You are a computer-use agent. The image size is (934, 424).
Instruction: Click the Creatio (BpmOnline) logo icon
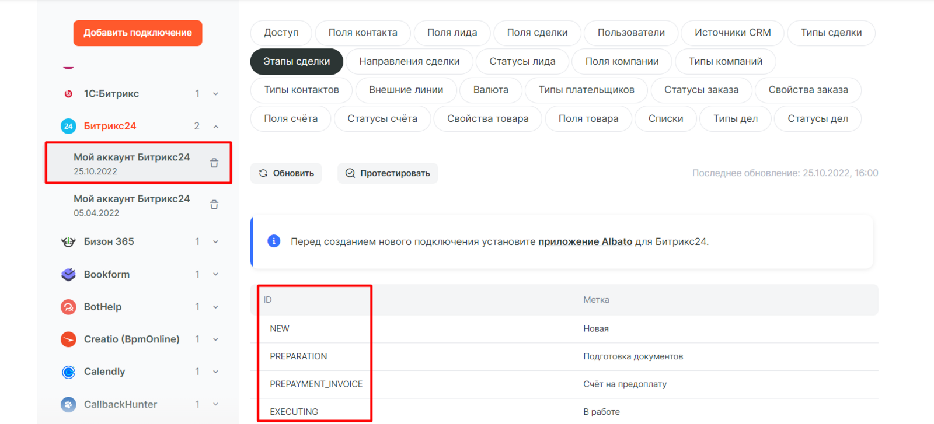(x=68, y=339)
